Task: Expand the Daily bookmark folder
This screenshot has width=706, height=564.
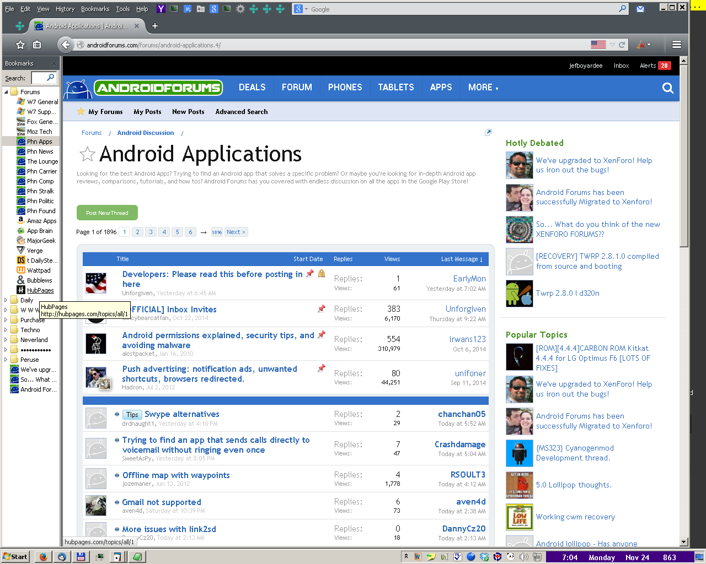Action: coord(6,300)
